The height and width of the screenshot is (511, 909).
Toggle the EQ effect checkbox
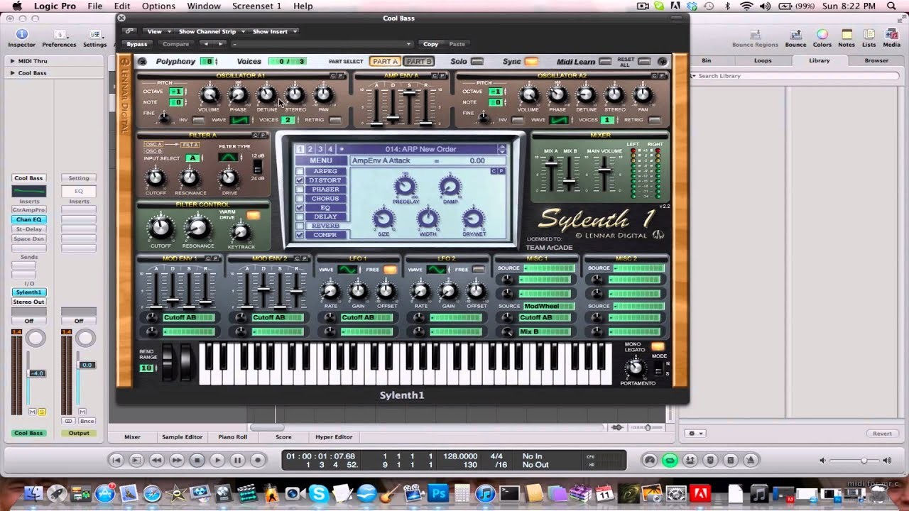300,208
